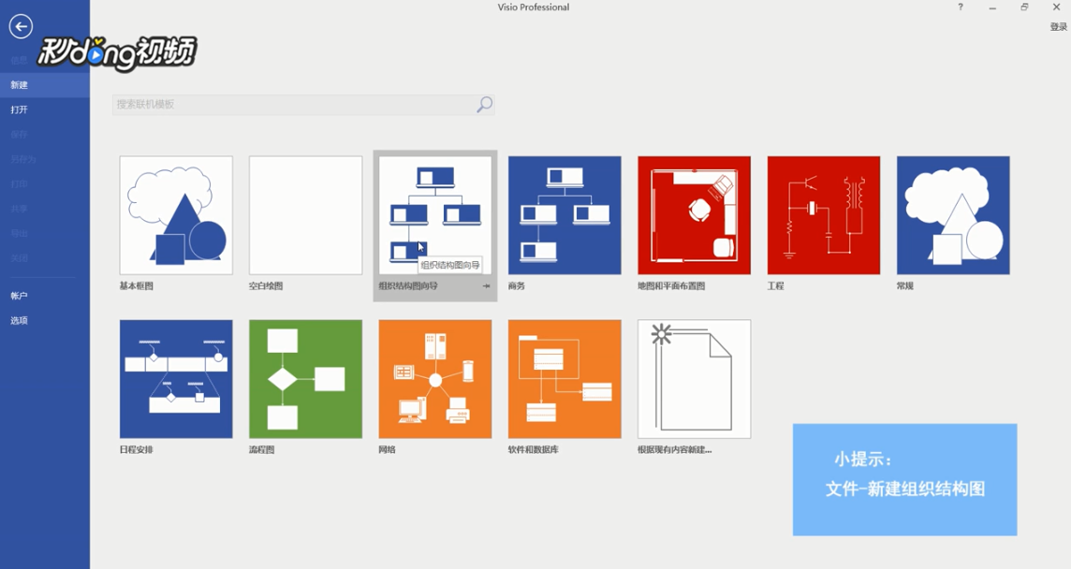Choose the green 流程图 flowchart tile

click(x=305, y=379)
